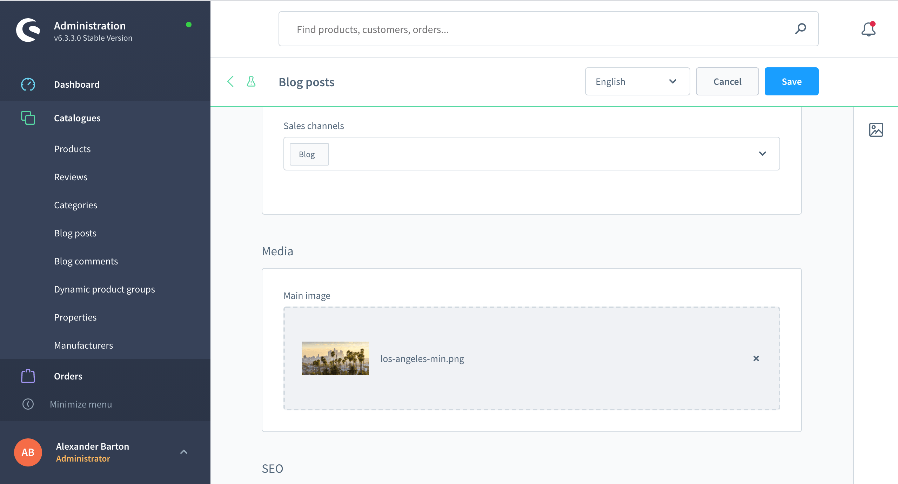Expand the Alexander Barton user menu
The image size is (898, 484).
(184, 452)
